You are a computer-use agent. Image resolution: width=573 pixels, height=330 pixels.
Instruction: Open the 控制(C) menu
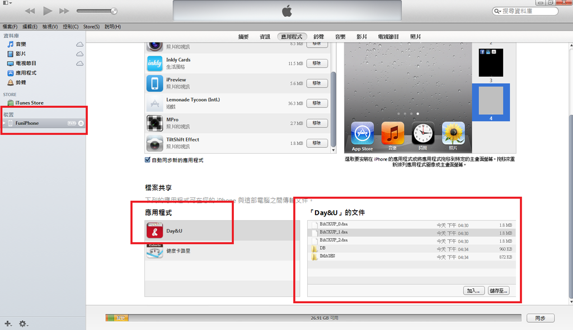click(71, 27)
